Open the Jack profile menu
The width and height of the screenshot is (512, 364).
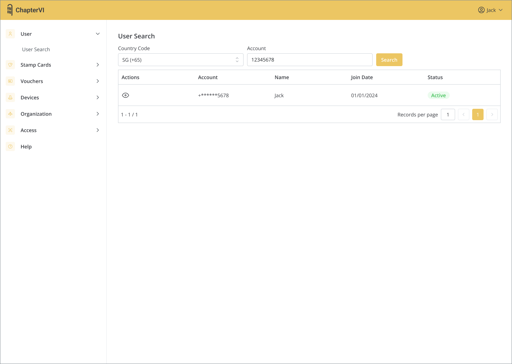point(490,10)
